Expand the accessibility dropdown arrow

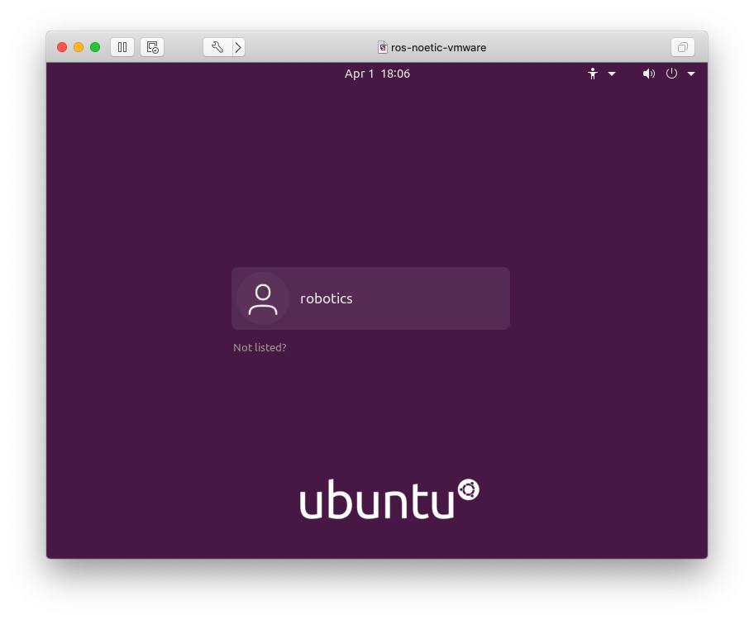coord(611,74)
